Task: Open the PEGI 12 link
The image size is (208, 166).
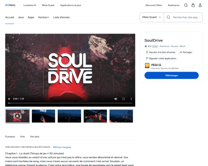Action: 156,65
